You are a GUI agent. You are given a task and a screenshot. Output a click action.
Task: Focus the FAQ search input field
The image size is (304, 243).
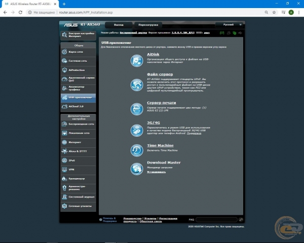coord(216,220)
